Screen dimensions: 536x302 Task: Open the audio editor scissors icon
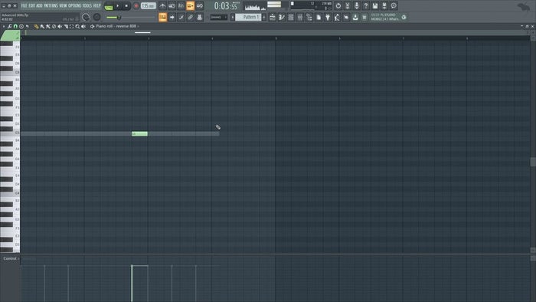[x=348, y=6]
